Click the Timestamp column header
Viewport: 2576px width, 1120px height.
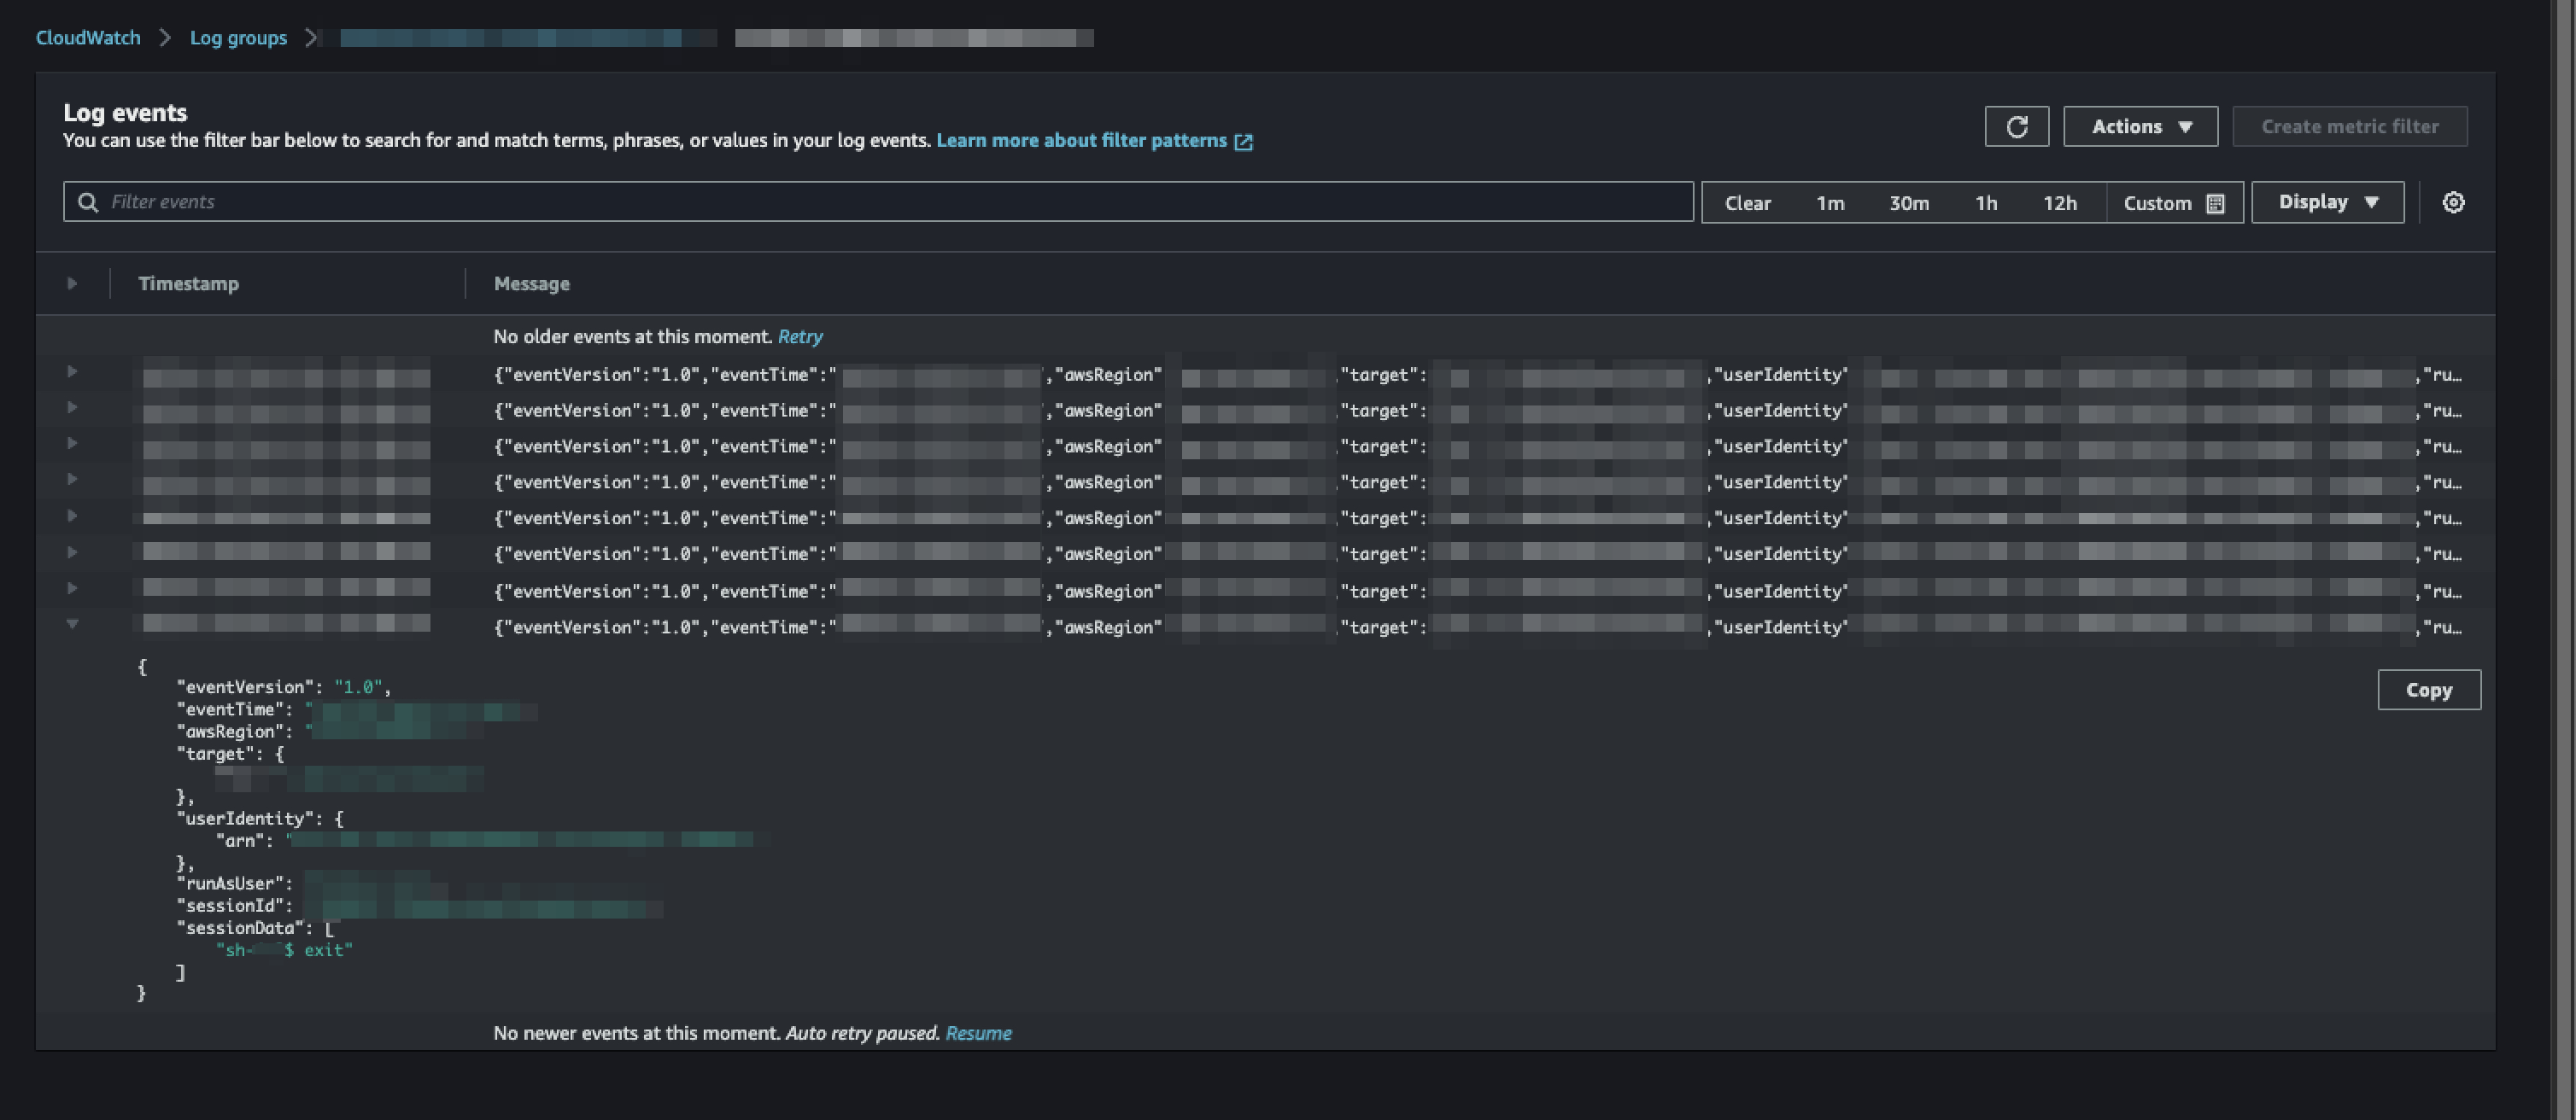click(188, 283)
